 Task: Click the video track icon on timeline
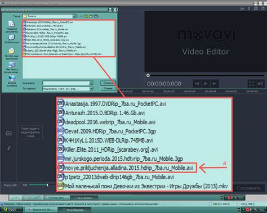click(9, 133)
